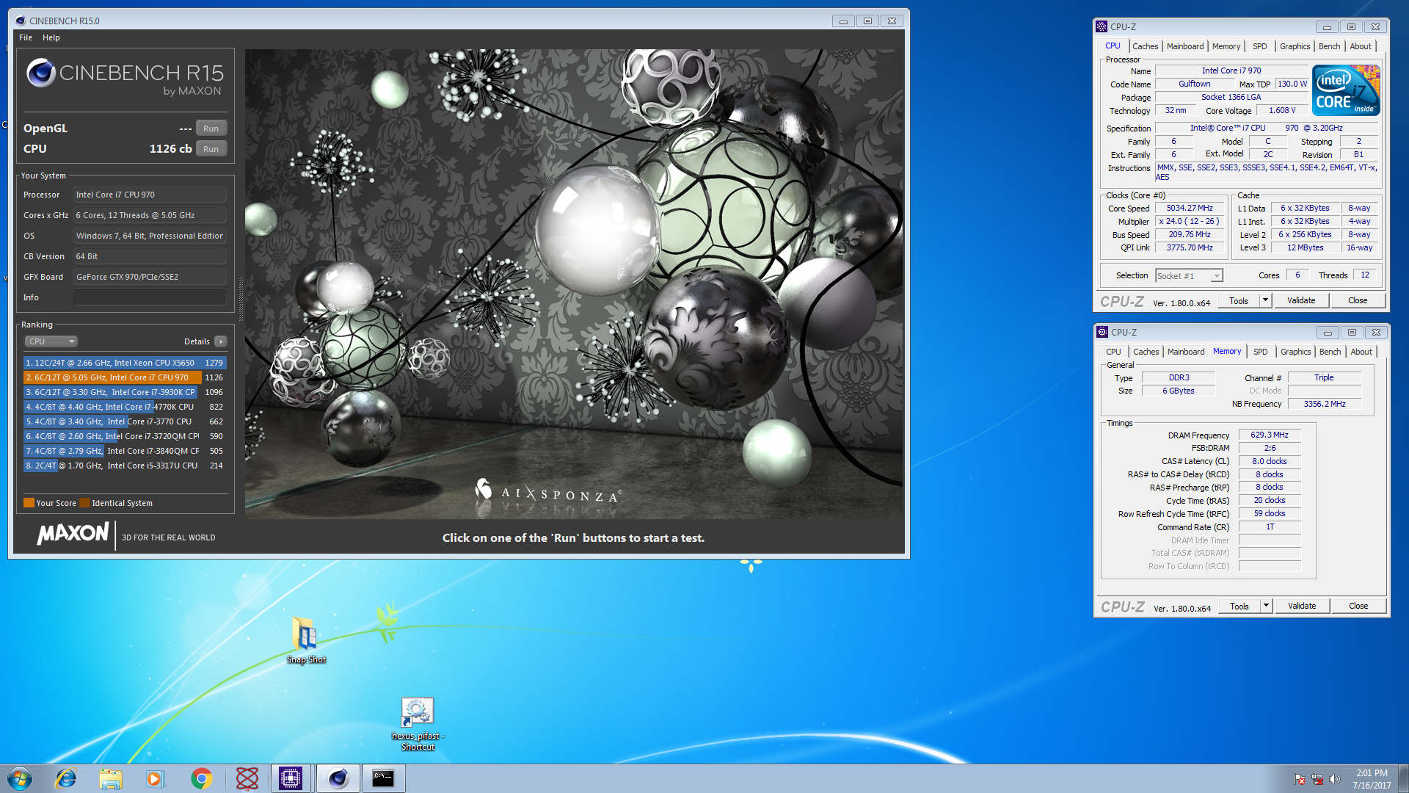
Task: Click the Maxon logo
Action: 73,534
